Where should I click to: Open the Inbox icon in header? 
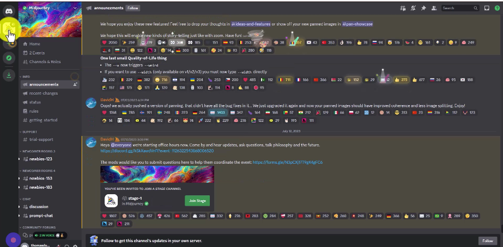(487, 8)
